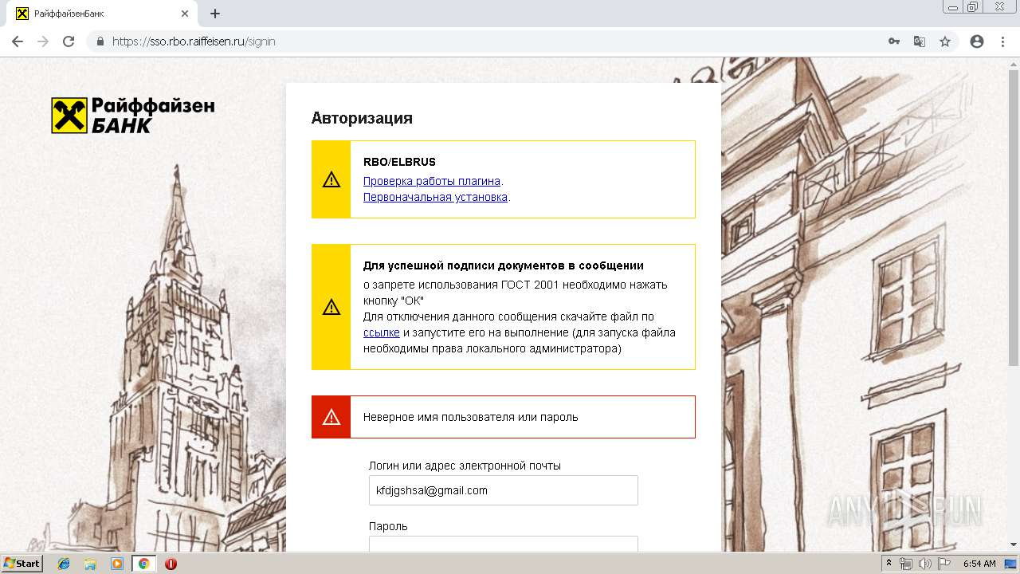Click the Неверное имя пользователя или пароль message
Viewport: 1020px width, 574px height.
point(470,417)
